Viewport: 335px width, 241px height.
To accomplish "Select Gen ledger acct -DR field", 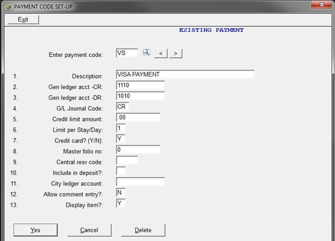I will tap(141, 96).
